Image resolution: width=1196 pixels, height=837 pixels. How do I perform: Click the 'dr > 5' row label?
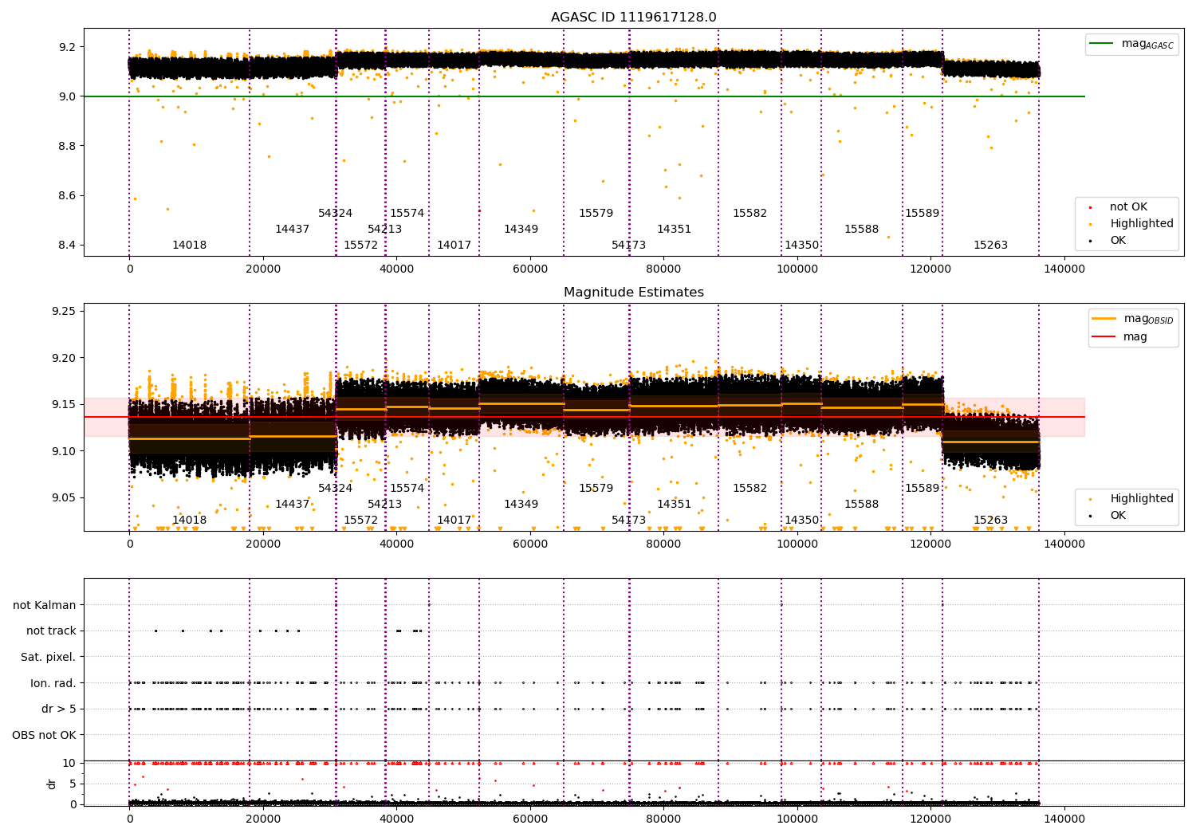click(x=59, y=709)
